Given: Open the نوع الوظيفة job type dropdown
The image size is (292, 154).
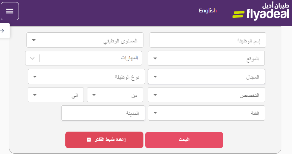Looking at the screenshot, I should 86,76.
